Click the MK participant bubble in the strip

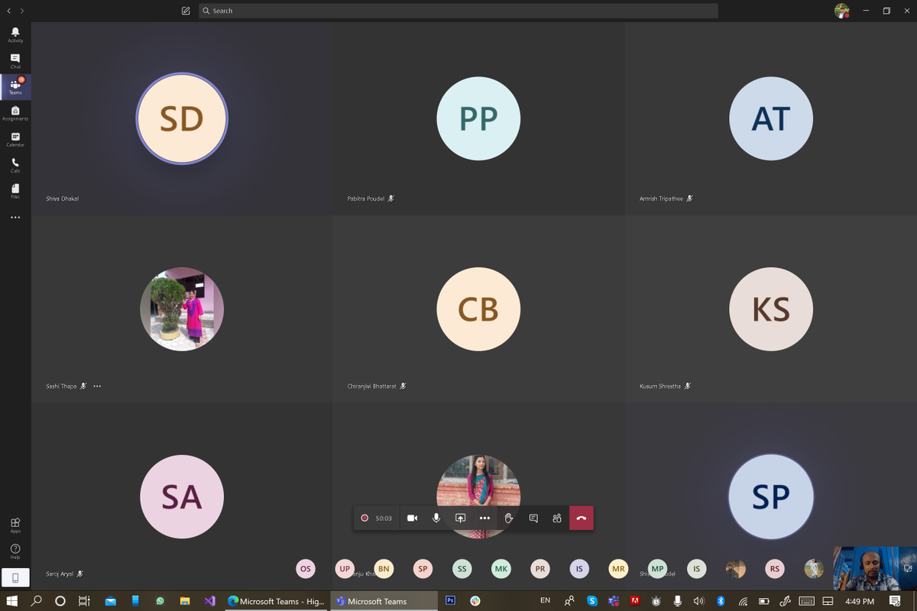(x=501, y=568)
